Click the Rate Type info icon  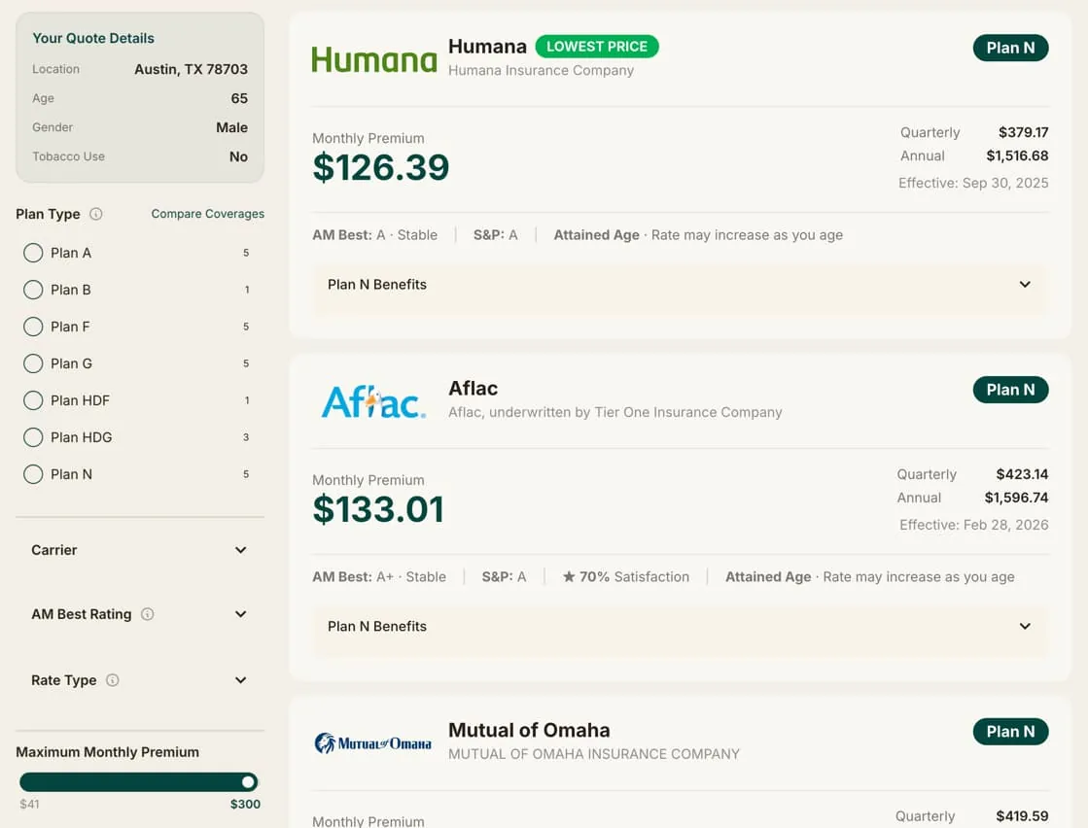pyautogui.click(x=113, y=679)
